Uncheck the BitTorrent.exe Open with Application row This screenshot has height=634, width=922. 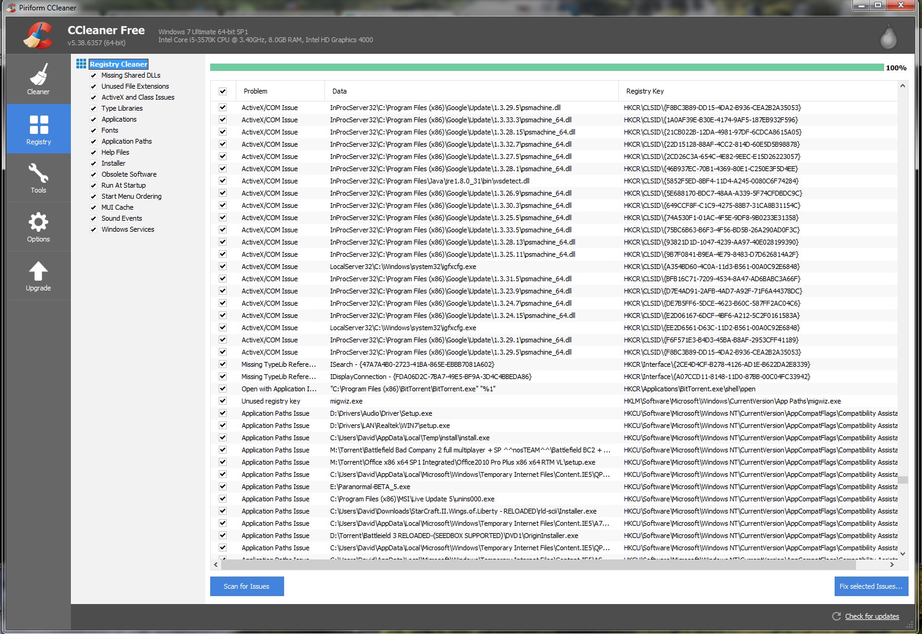[x=222, y=389]
